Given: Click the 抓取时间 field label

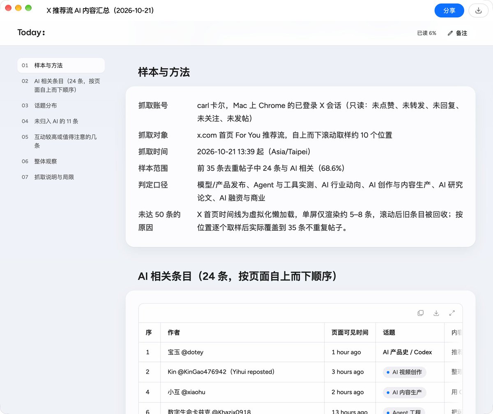Looking at the screenshot, I should tap(153, 152).
